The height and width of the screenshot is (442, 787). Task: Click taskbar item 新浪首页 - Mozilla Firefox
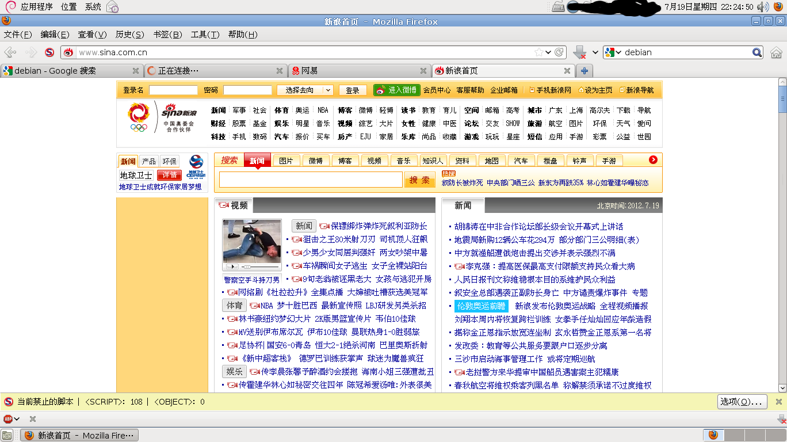(x=79, y=435)
